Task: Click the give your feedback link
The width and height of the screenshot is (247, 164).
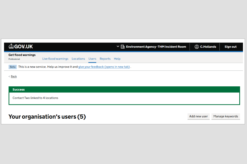Action: [104, 67]
